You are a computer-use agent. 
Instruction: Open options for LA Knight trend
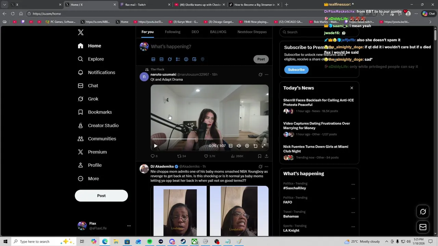(x=353, y=227)
